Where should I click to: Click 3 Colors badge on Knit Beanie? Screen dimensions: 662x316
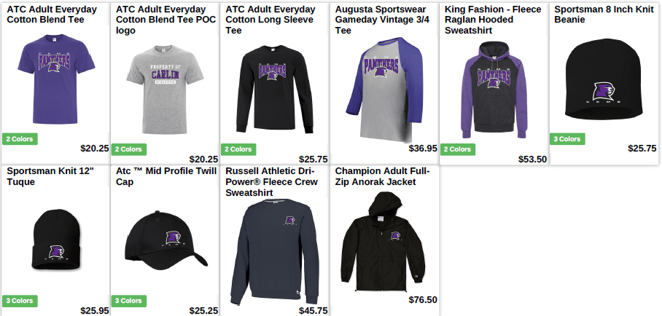coord(567,139)
